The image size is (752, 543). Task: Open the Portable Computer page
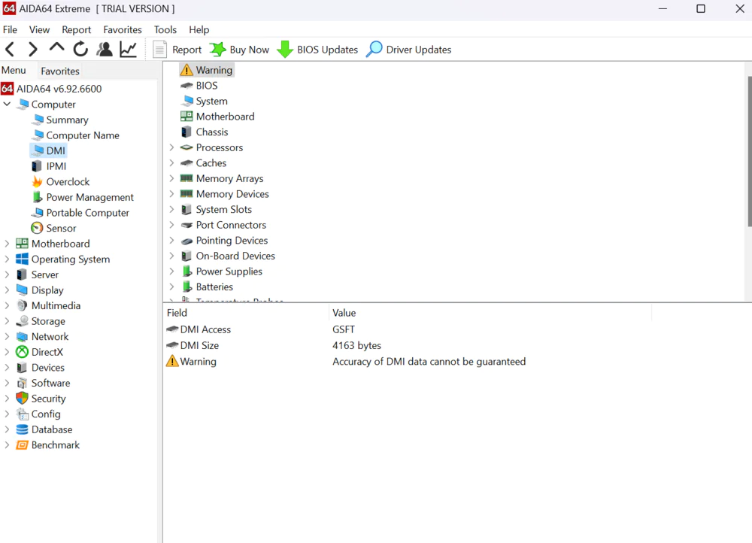[88, 213]
